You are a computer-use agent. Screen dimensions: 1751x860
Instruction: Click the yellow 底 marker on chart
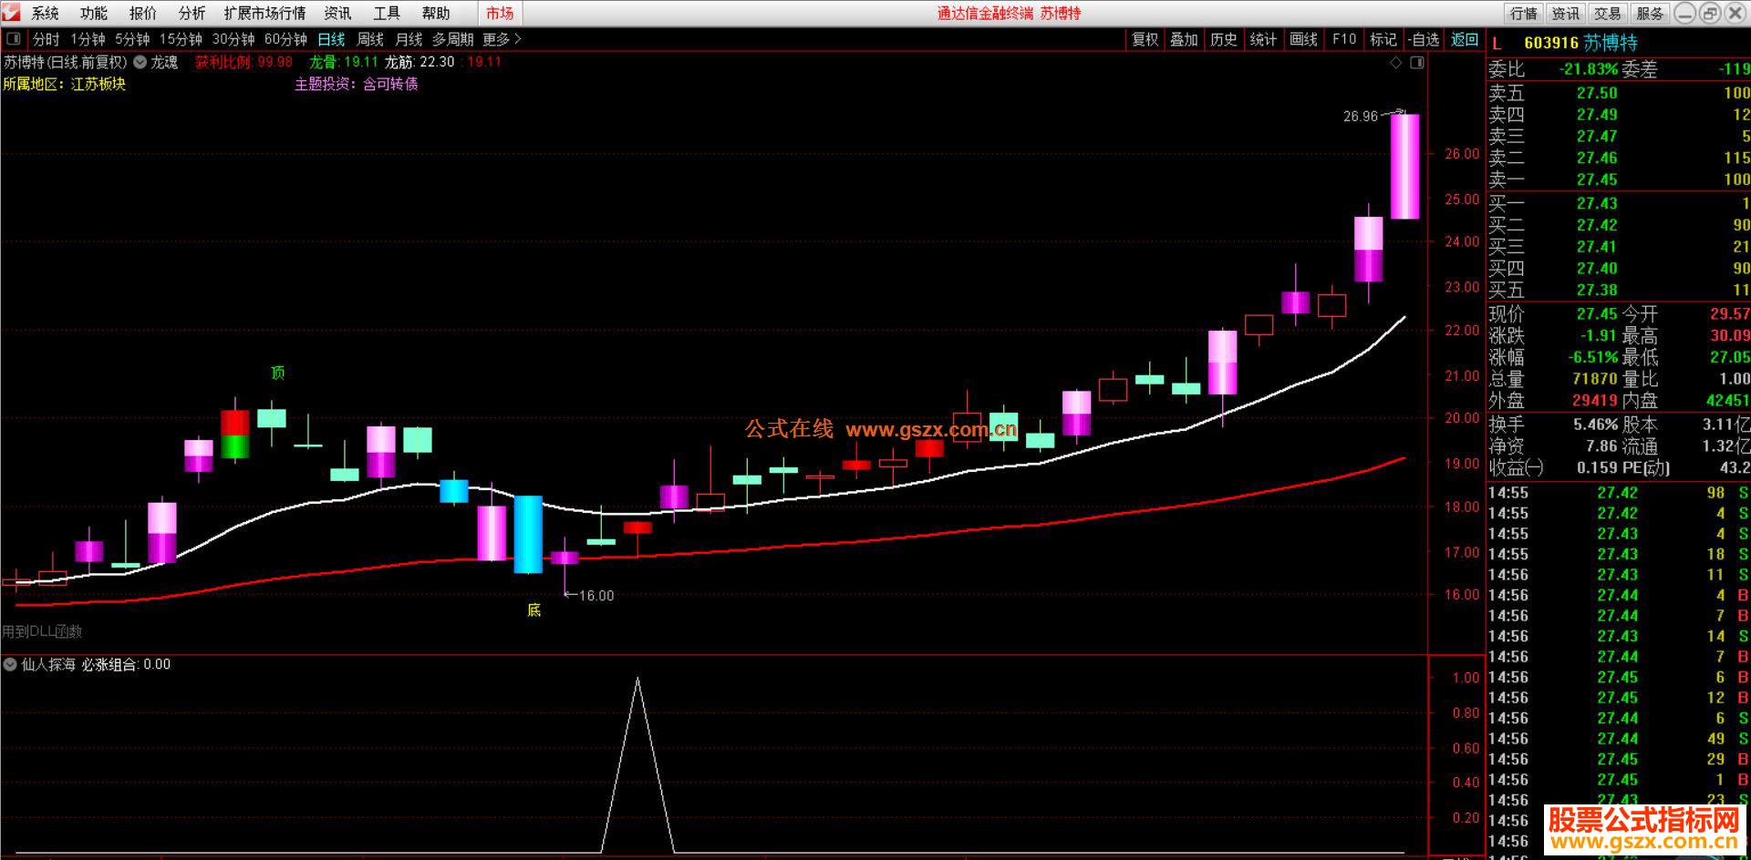pos(534,609)
